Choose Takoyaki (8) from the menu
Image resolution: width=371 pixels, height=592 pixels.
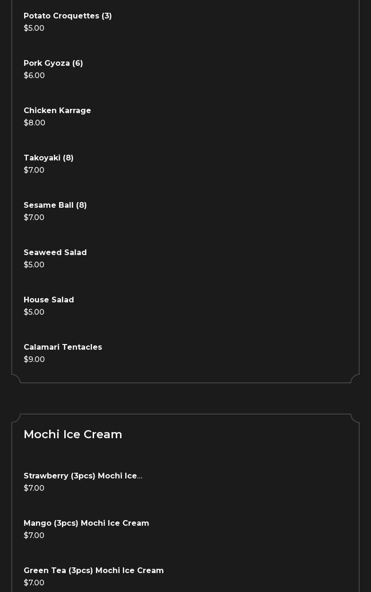click(x=49, y=158)
